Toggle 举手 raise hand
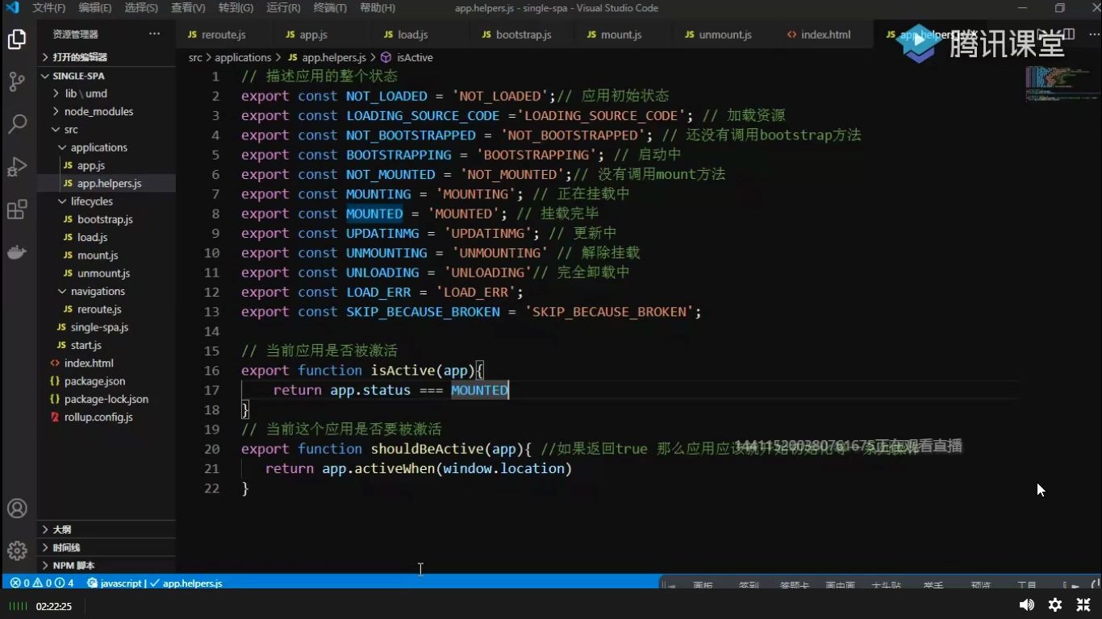 [933, 584]
